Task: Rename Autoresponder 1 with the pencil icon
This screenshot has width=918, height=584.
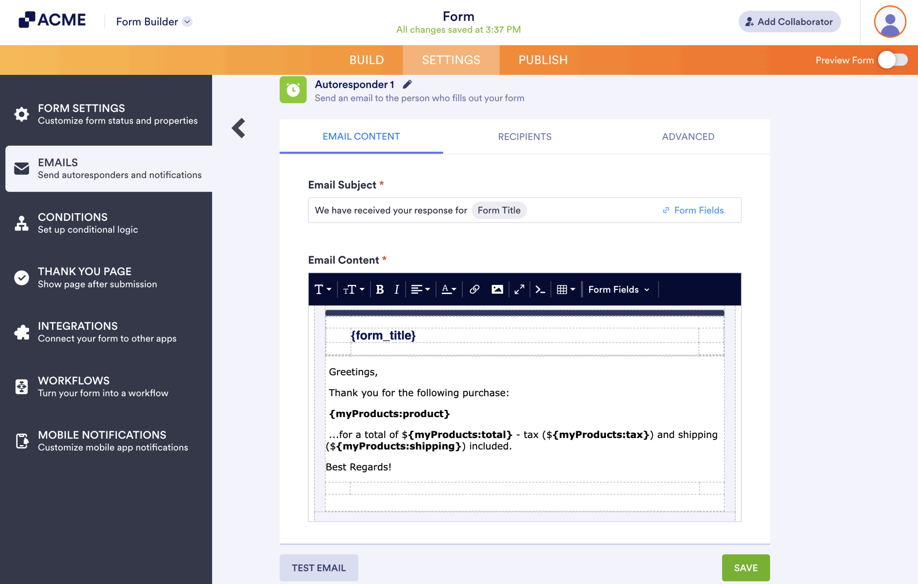Action: point(407,84)
